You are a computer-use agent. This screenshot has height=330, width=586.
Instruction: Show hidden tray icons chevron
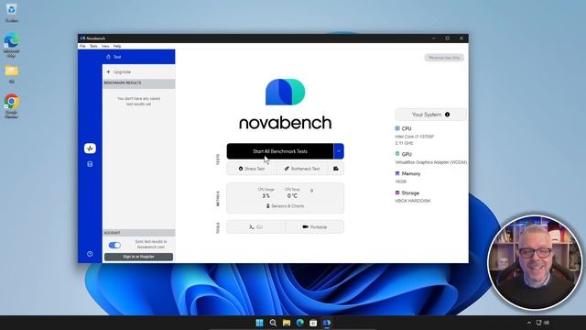[x=529, y=323]
